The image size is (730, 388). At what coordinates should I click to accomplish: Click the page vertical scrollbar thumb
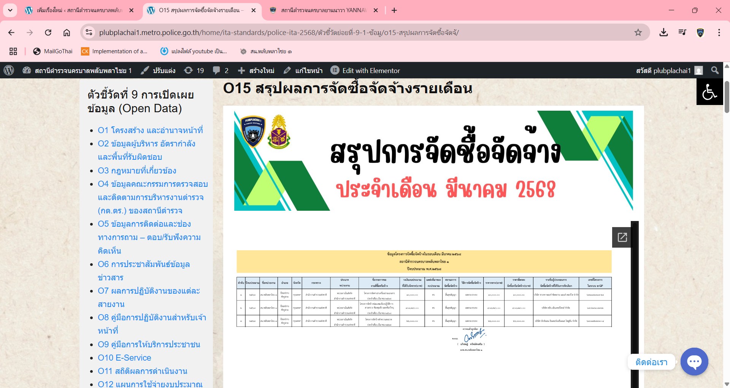tap(727, 97)
